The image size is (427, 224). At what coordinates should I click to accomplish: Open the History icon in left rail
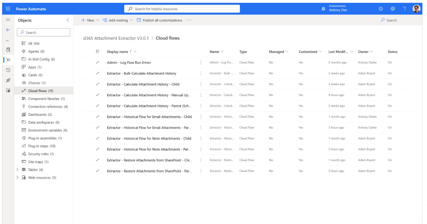(x=8, y=70)
